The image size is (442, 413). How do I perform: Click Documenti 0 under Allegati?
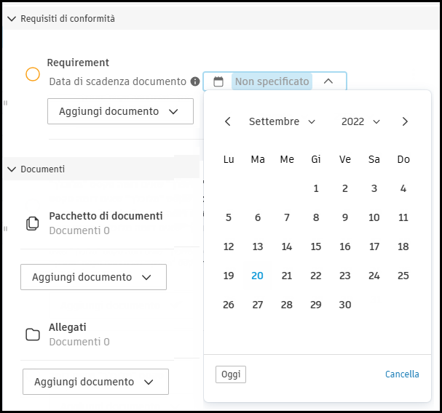coord(79,342)
